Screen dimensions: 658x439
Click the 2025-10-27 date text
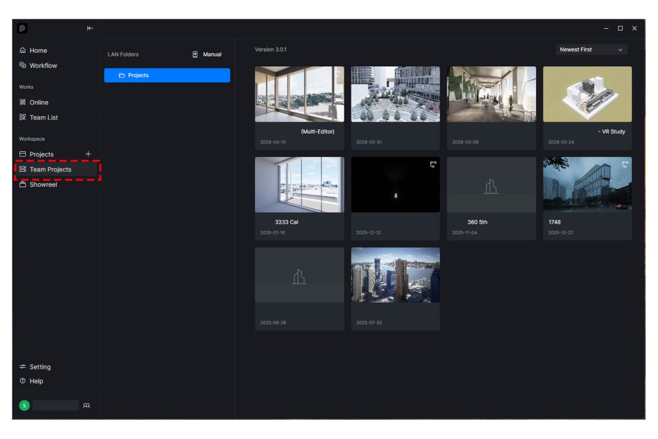pyautogui.click(x=560, y=233)
